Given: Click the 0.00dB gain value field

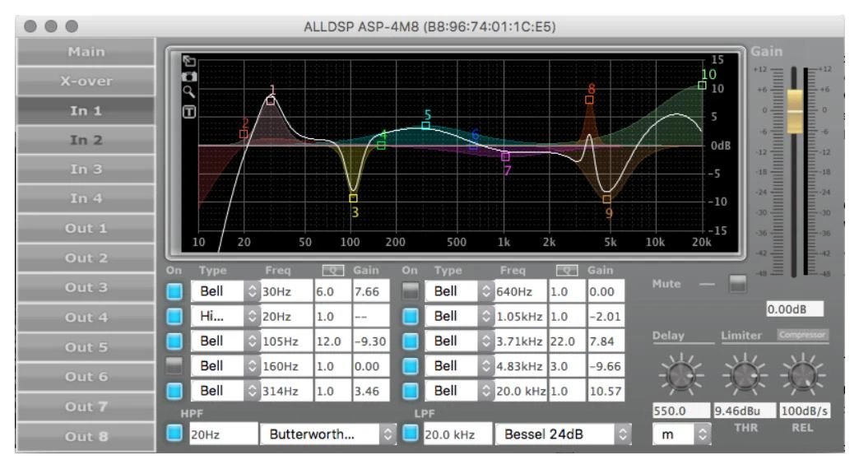Looking at the screenshot, I should (794, 309).
